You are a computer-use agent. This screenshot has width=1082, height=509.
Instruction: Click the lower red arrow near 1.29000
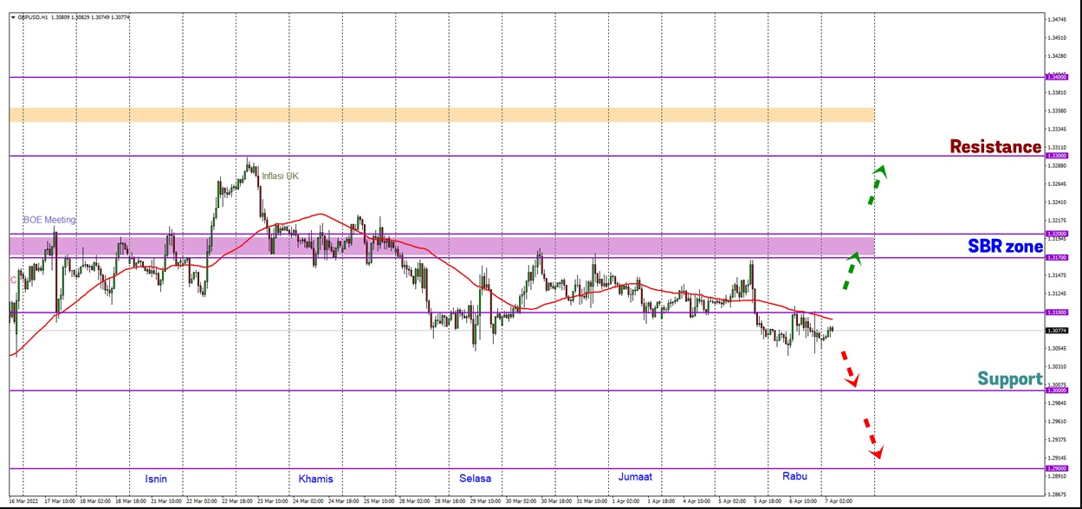tap(871, 438)
